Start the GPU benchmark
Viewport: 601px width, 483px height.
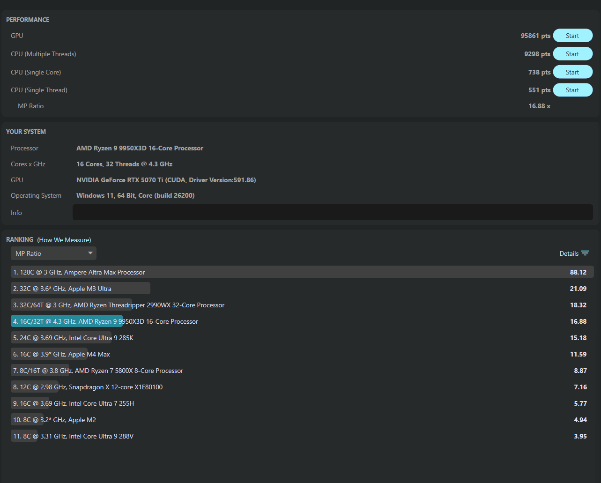coord(572,36)
